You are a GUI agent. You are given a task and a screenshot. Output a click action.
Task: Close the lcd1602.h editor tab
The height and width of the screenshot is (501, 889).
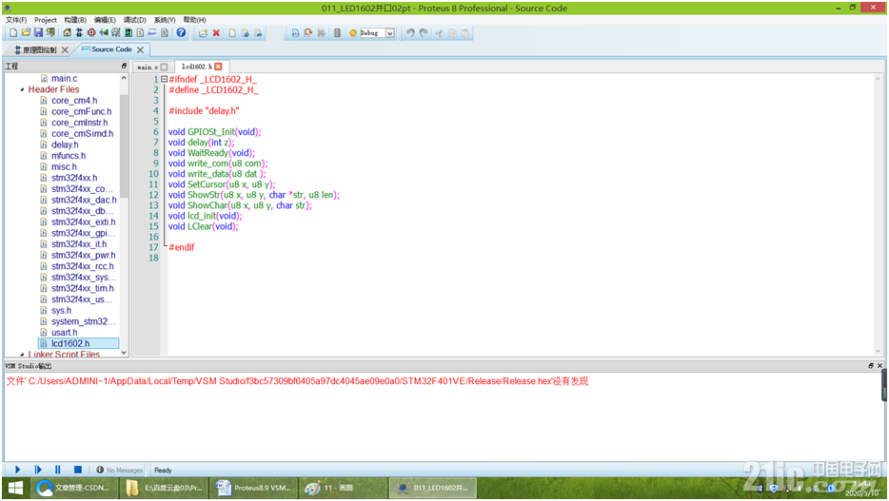[218, 67]
